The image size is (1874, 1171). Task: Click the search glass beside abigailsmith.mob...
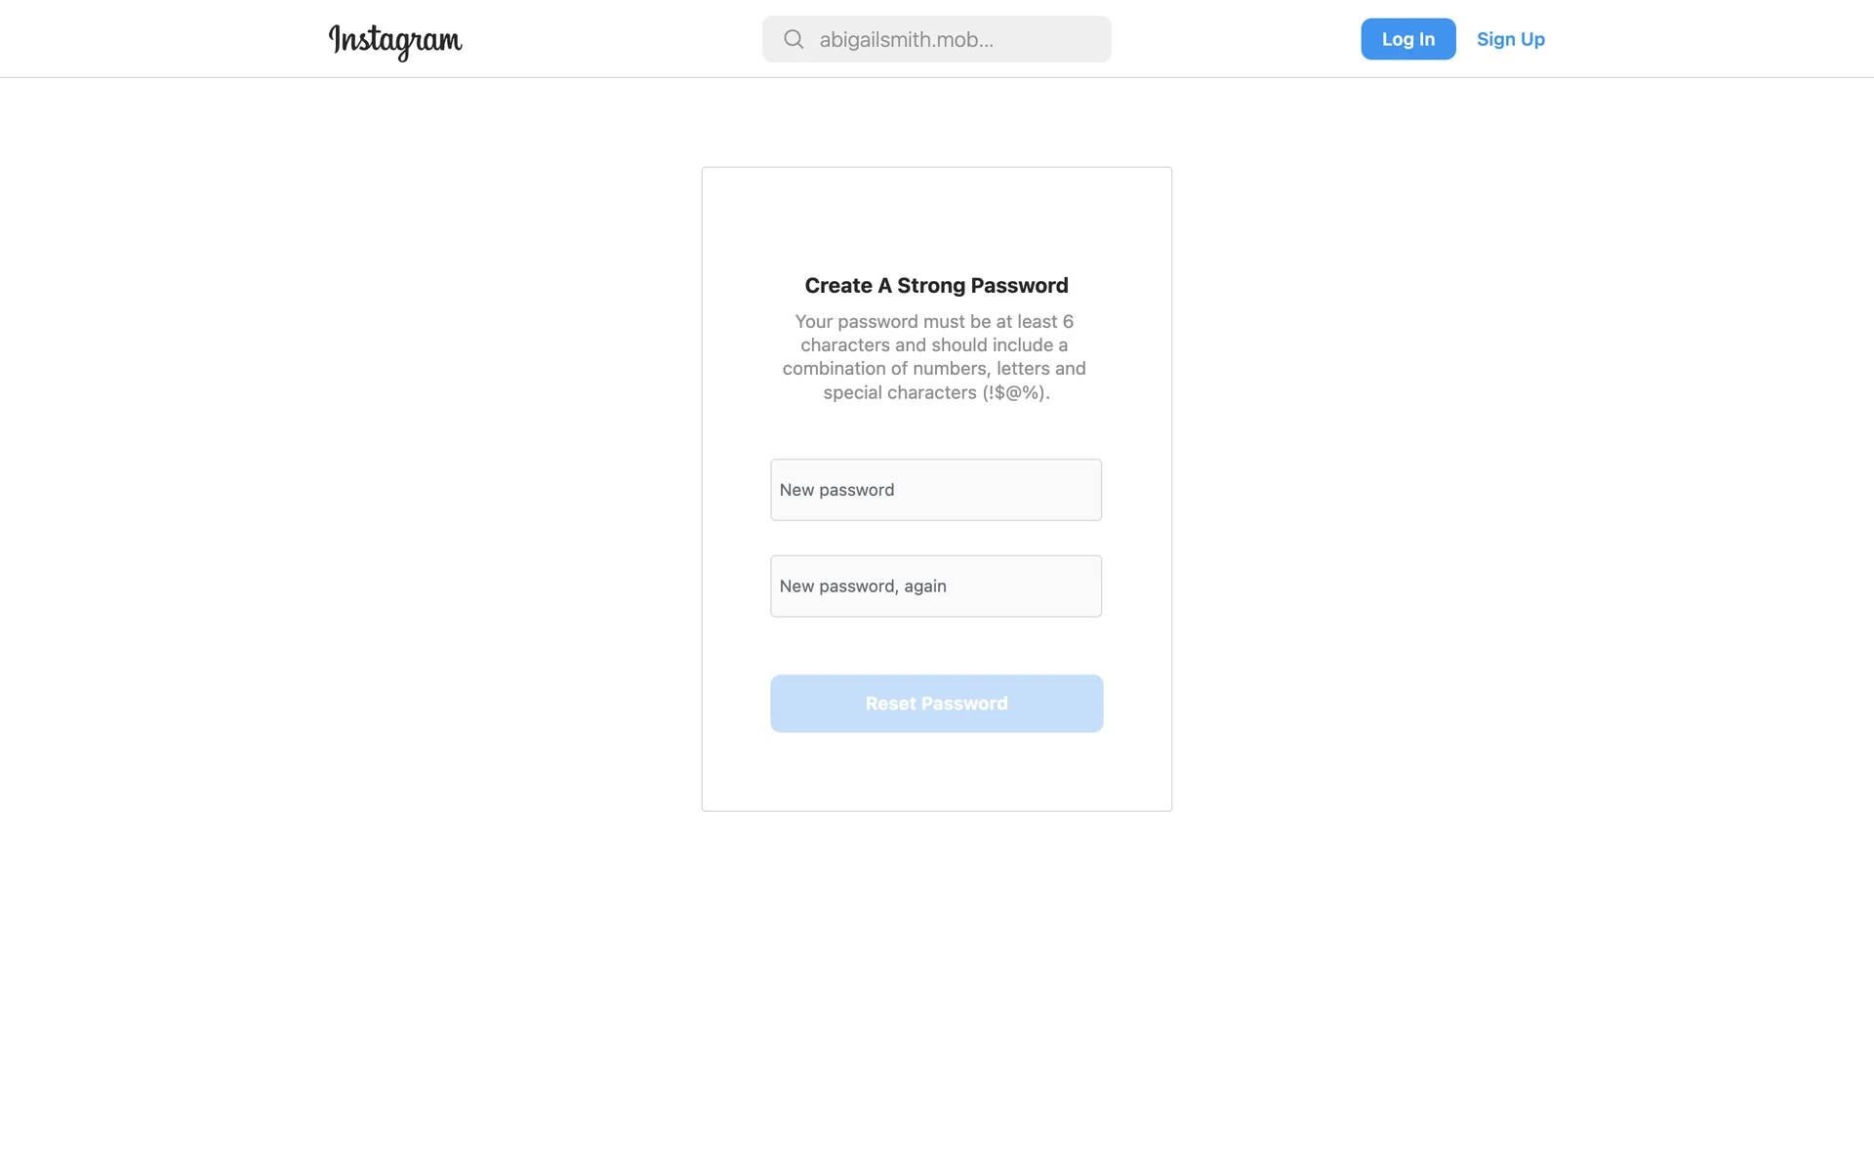click(x=794, y=39)
